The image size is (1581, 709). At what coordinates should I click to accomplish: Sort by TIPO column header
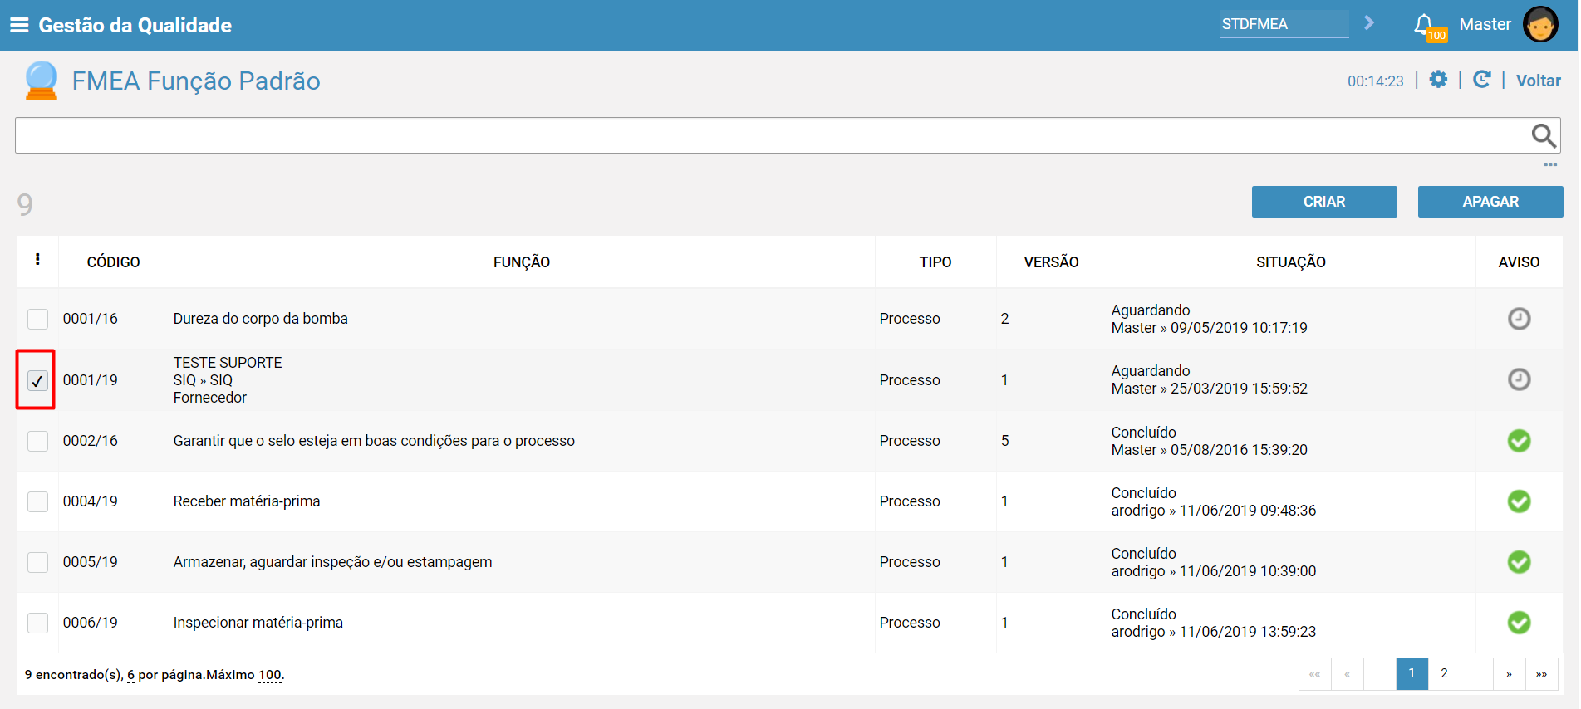(x=935, y=262)
